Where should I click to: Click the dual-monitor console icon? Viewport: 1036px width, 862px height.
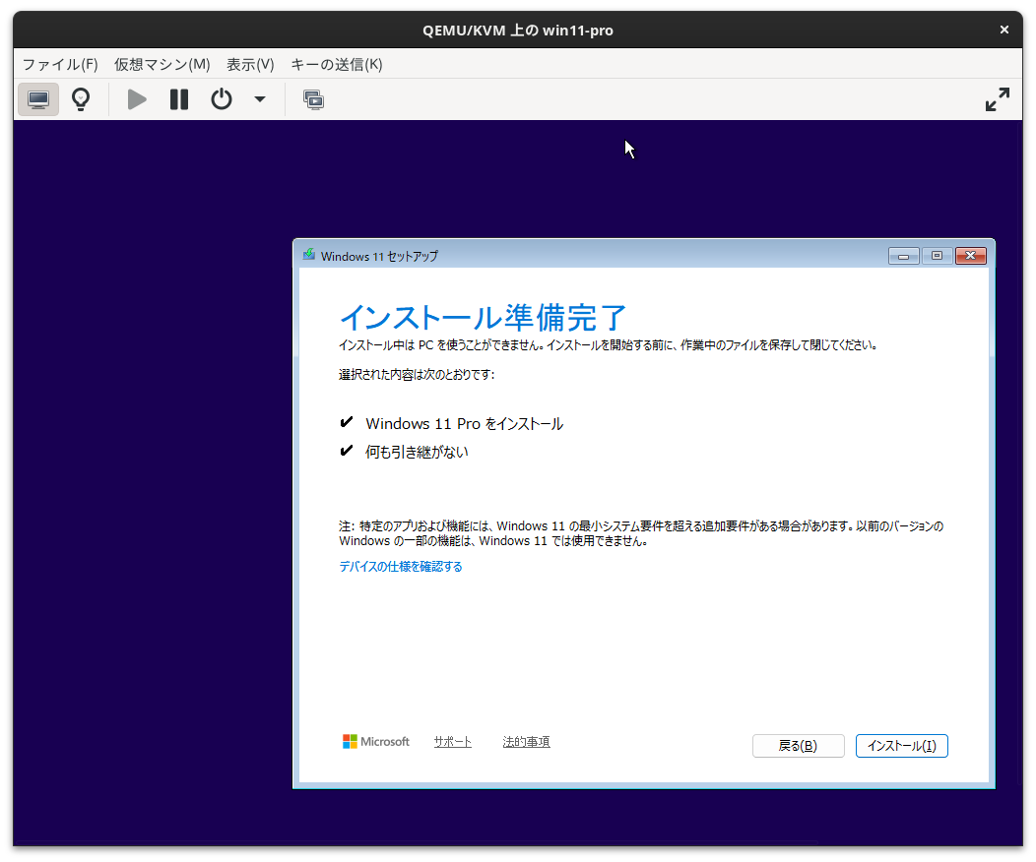point(313,99)
